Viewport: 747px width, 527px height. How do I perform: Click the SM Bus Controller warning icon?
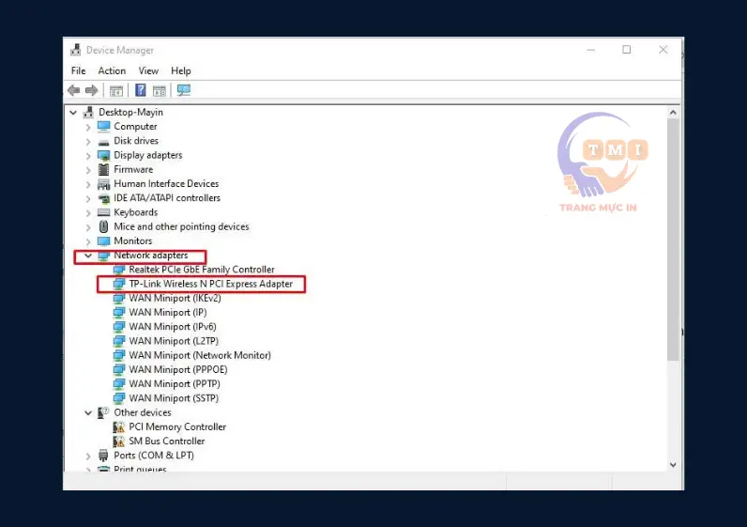click(119, 442)
